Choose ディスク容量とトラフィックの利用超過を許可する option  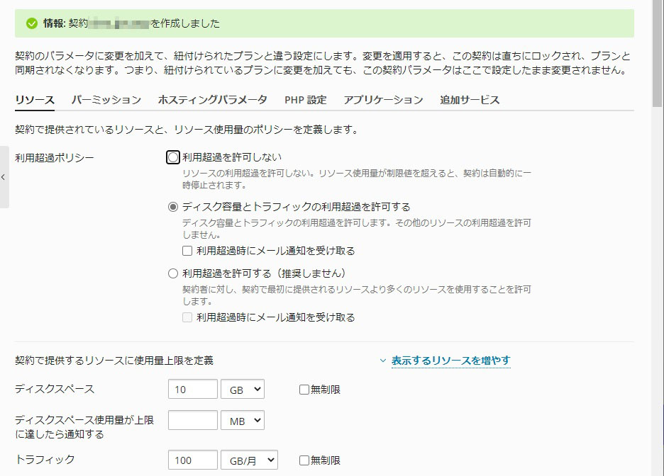[173, 207]
